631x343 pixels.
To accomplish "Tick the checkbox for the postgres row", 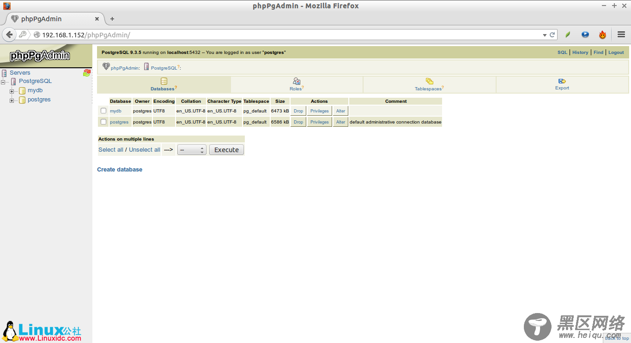I will [x=103, y=122].
